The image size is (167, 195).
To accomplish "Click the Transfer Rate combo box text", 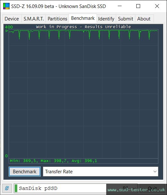I will (x=59, y=171).
